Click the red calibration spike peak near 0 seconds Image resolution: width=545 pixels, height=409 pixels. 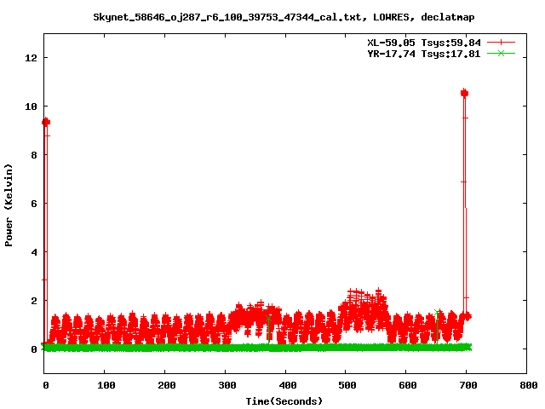tap(46, 122)
